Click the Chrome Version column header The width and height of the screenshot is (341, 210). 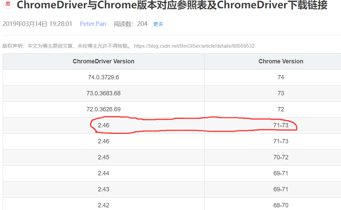click(281, 61)
